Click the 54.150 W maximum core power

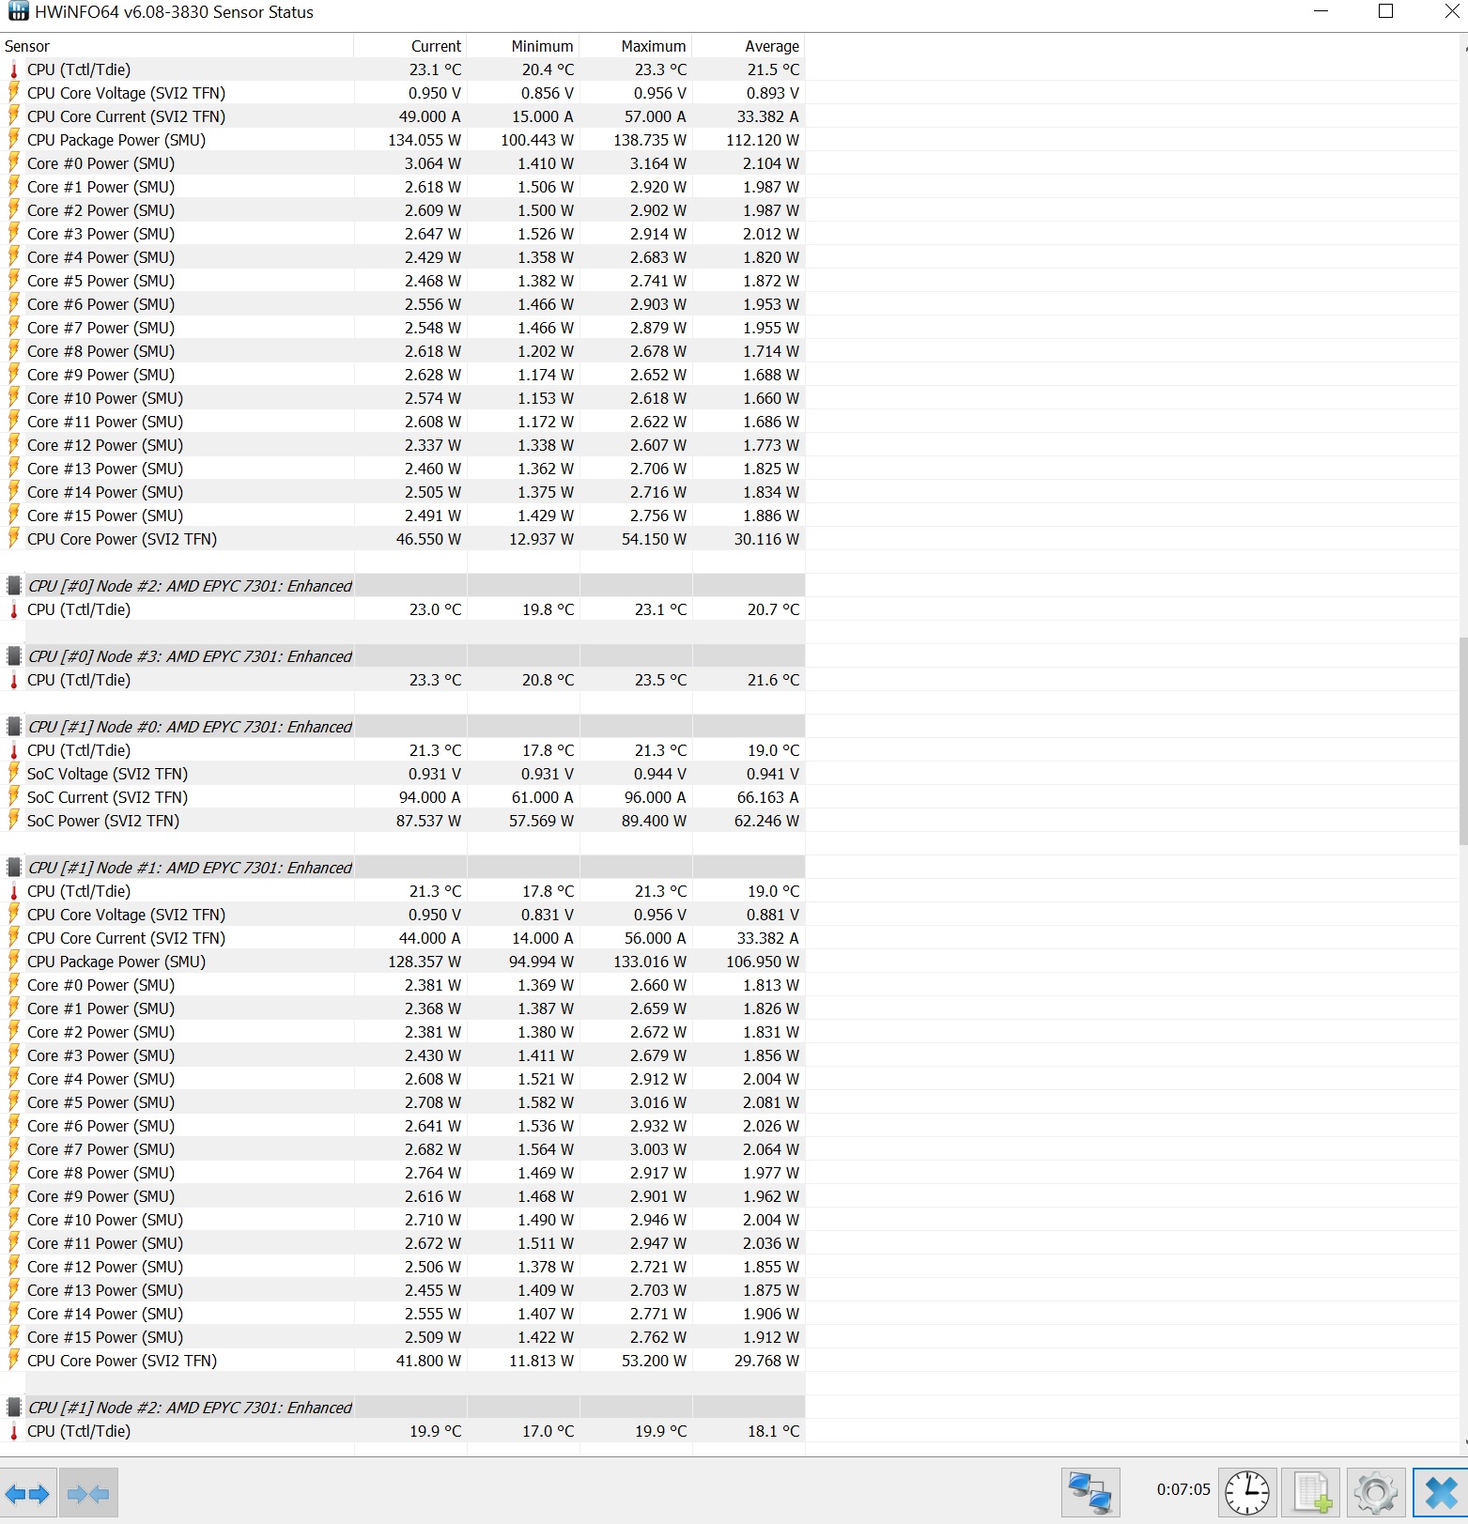pyautogui.click(x=654, y=539)
